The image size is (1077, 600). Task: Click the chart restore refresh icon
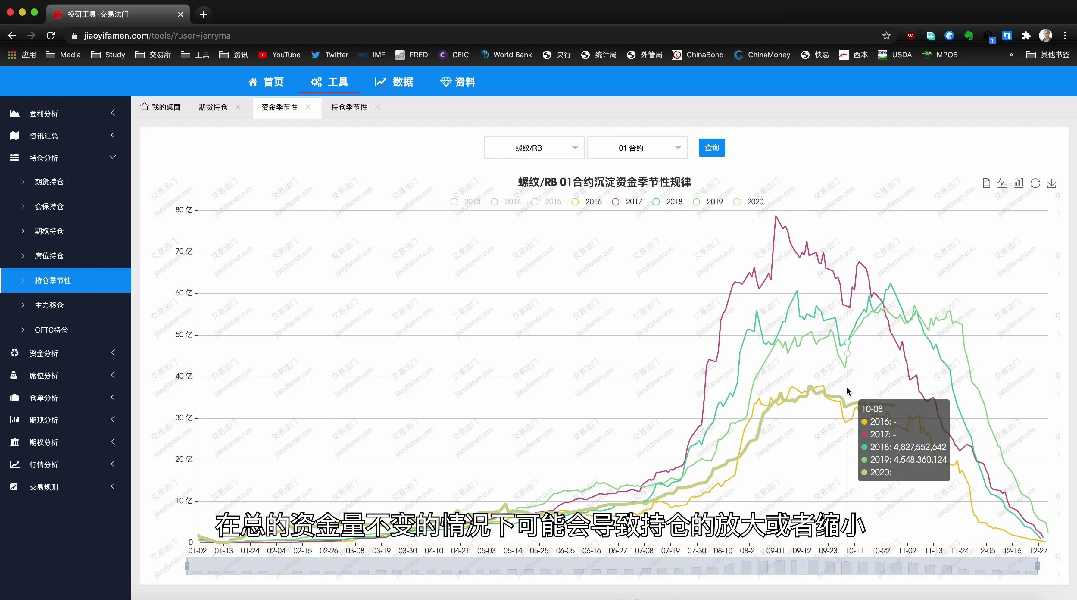click(x=1035, y=183)
